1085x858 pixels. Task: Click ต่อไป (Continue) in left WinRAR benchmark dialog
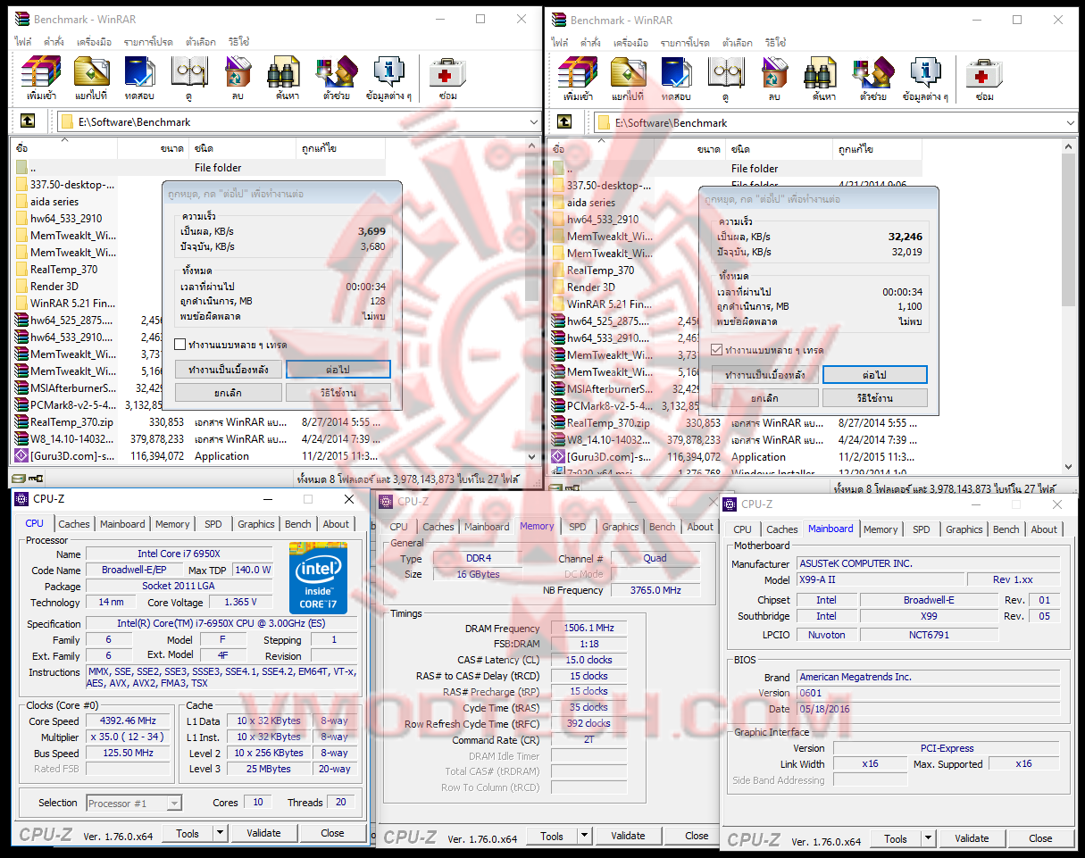coord(338,369)
